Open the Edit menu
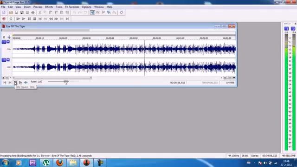This screenshot has height=167, width=297. (10, 7)
